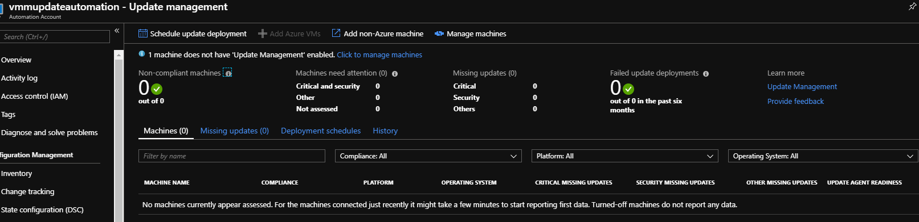Collapse the sidebar with the double-chevron icon

[x=117, y=31]
